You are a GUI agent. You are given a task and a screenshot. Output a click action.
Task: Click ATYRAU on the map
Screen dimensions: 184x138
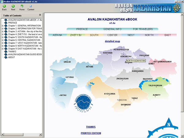pos(70,77)
